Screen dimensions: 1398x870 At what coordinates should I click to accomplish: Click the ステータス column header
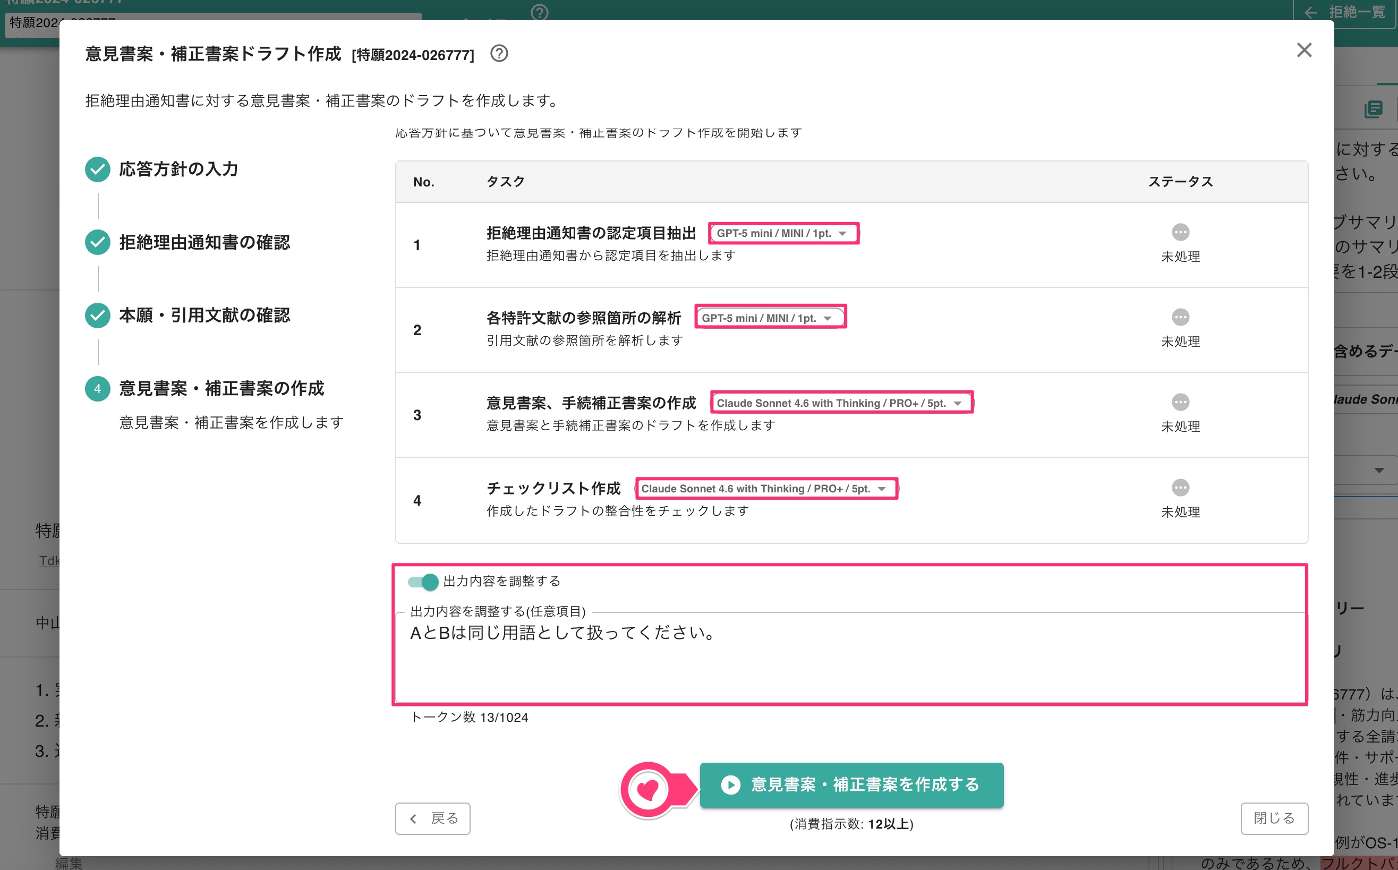[1181, 182]
